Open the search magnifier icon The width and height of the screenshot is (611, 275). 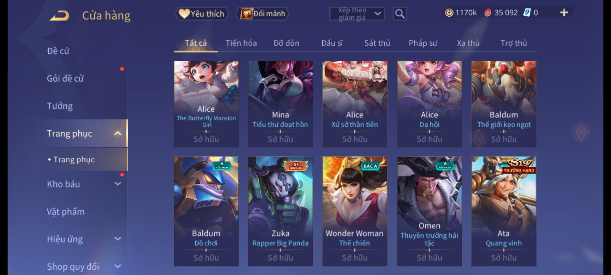[400, 14]
